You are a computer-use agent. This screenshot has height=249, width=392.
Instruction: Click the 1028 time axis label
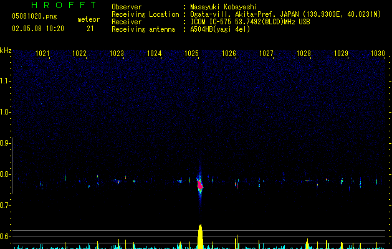coord(304,54)
